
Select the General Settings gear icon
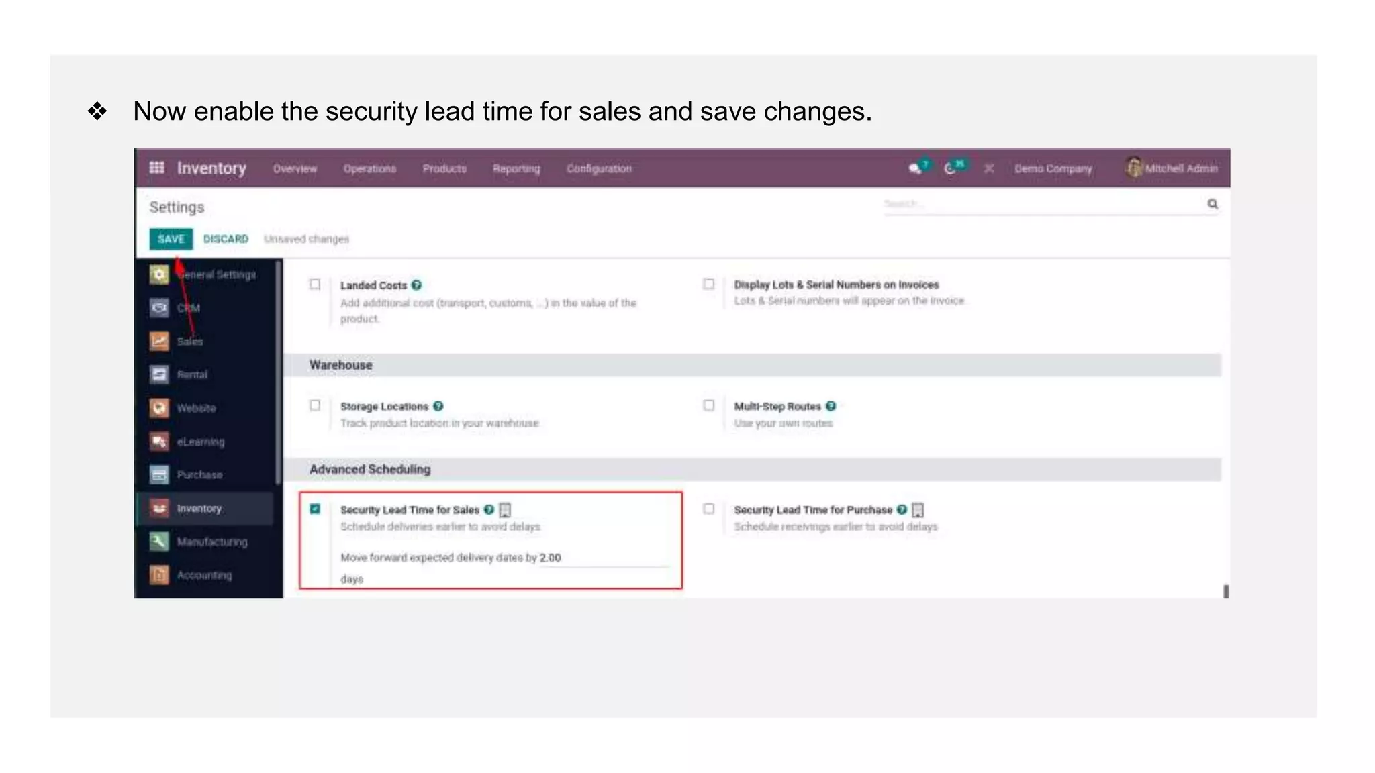coord(159,274)
